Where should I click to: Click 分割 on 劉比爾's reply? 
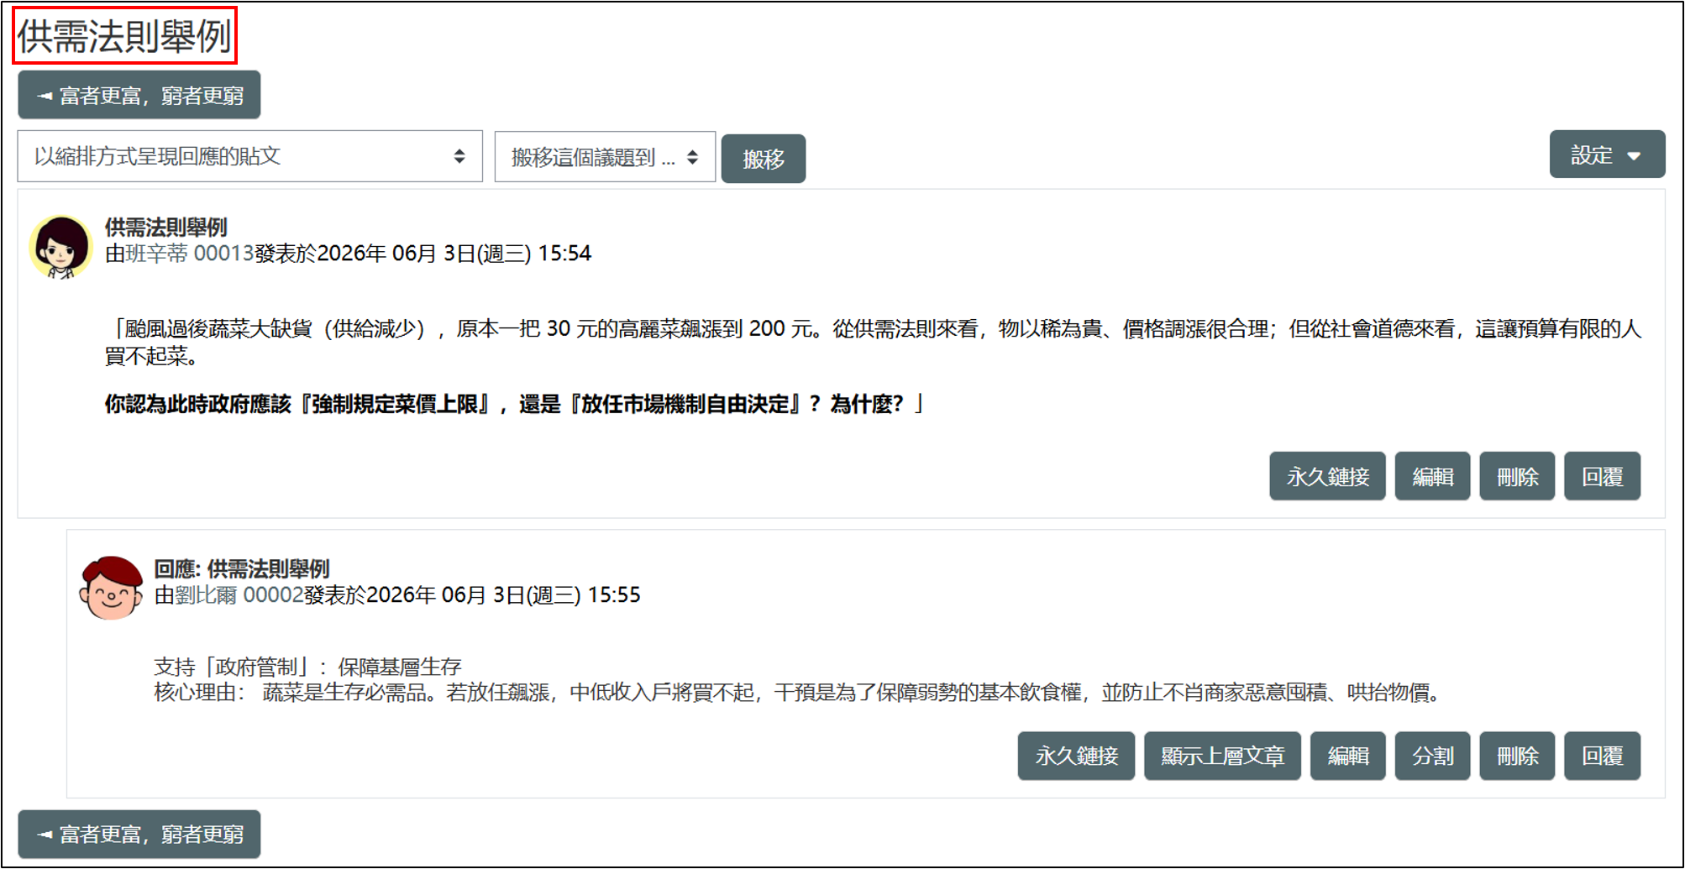(x=1432, y=756)
